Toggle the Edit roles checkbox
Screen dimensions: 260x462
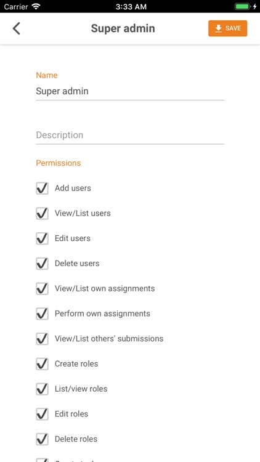click(x=42, y=414)
